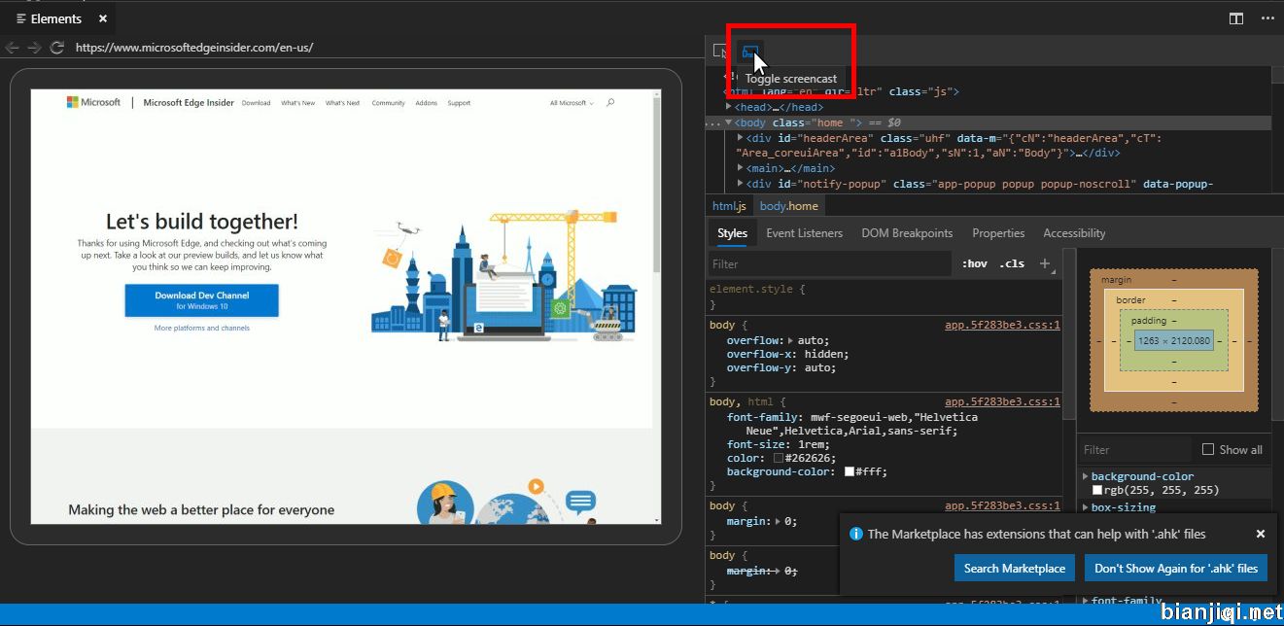Open the Event Listeners tab

coord(804,233)
